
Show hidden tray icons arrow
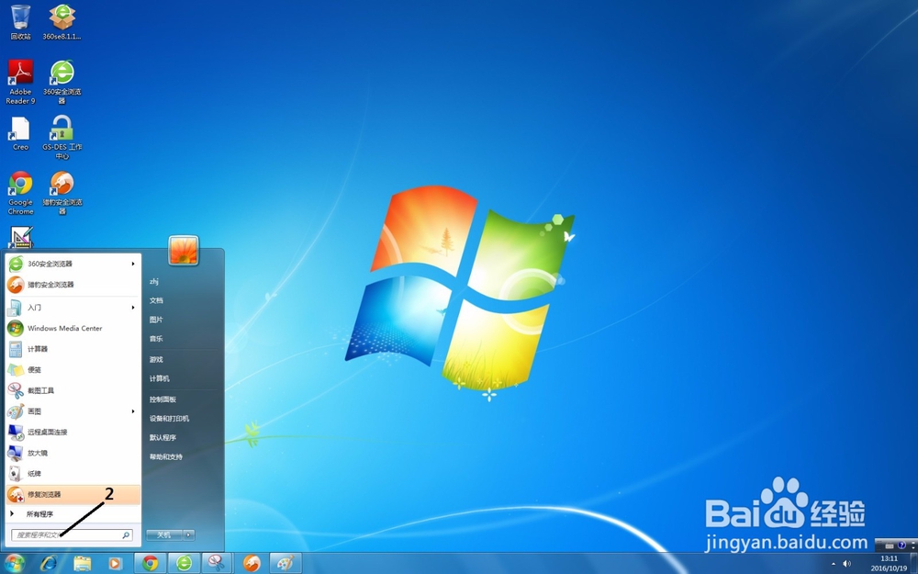834,564
